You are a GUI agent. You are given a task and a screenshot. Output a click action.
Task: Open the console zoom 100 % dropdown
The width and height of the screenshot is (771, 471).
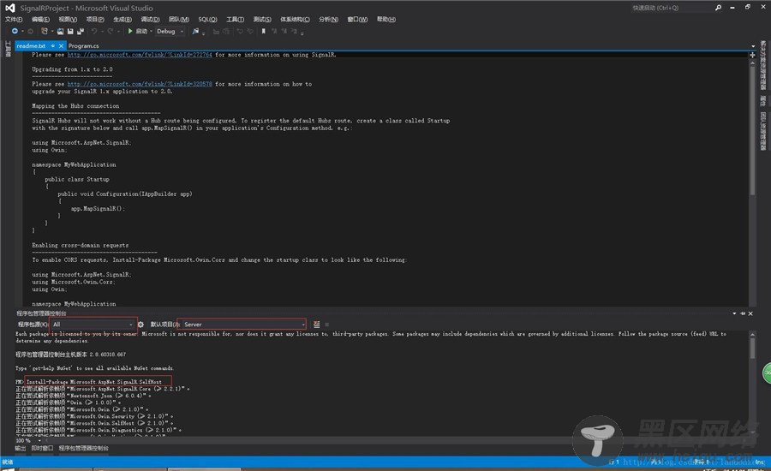pyautogui.click(x=39, y=440)
